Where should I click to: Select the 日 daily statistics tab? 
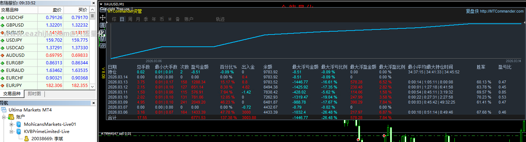click(122, 19)
